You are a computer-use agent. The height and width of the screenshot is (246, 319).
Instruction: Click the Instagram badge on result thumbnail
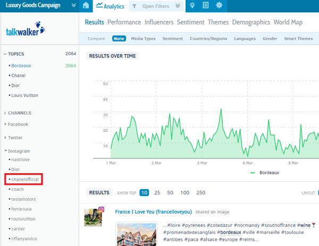tap(102, 209)
